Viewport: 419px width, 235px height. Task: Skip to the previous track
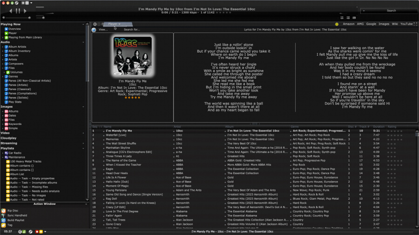click(x=11, y=11)
